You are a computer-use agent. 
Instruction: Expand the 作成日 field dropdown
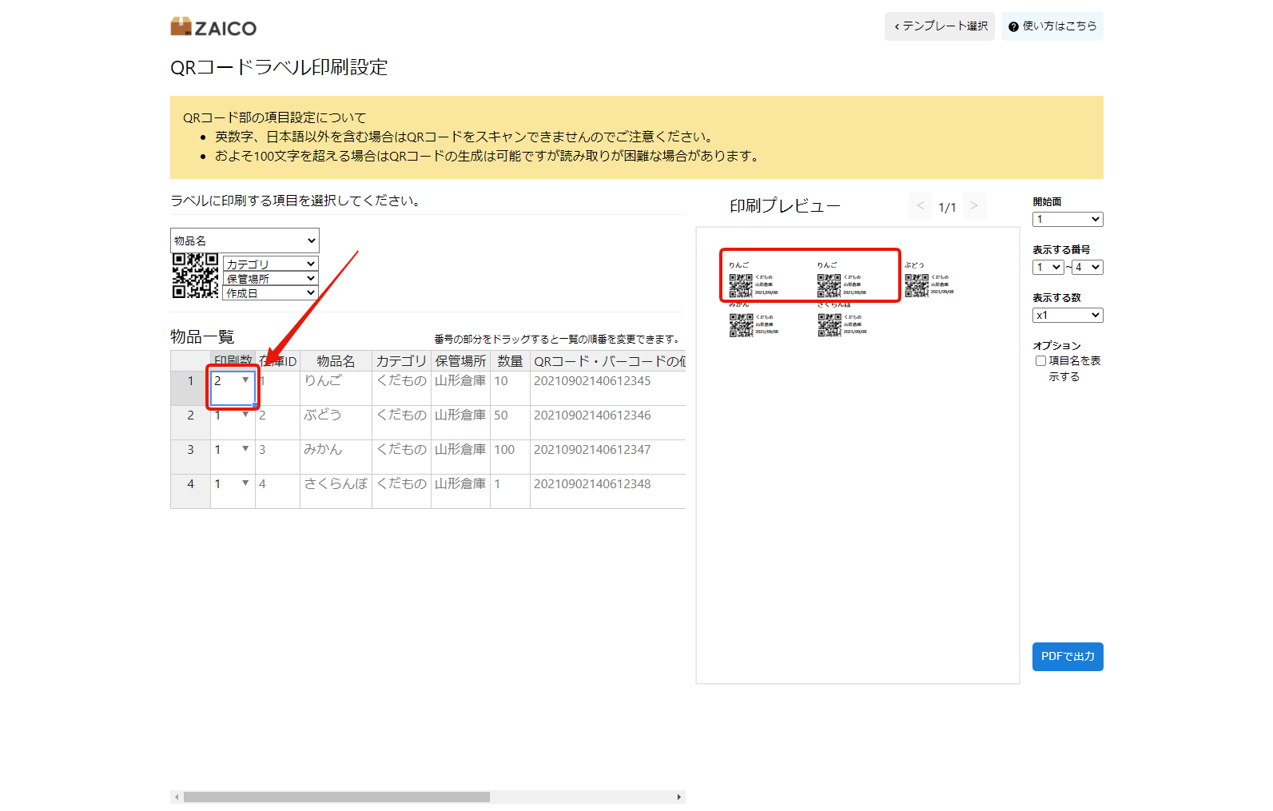point(271,293)
